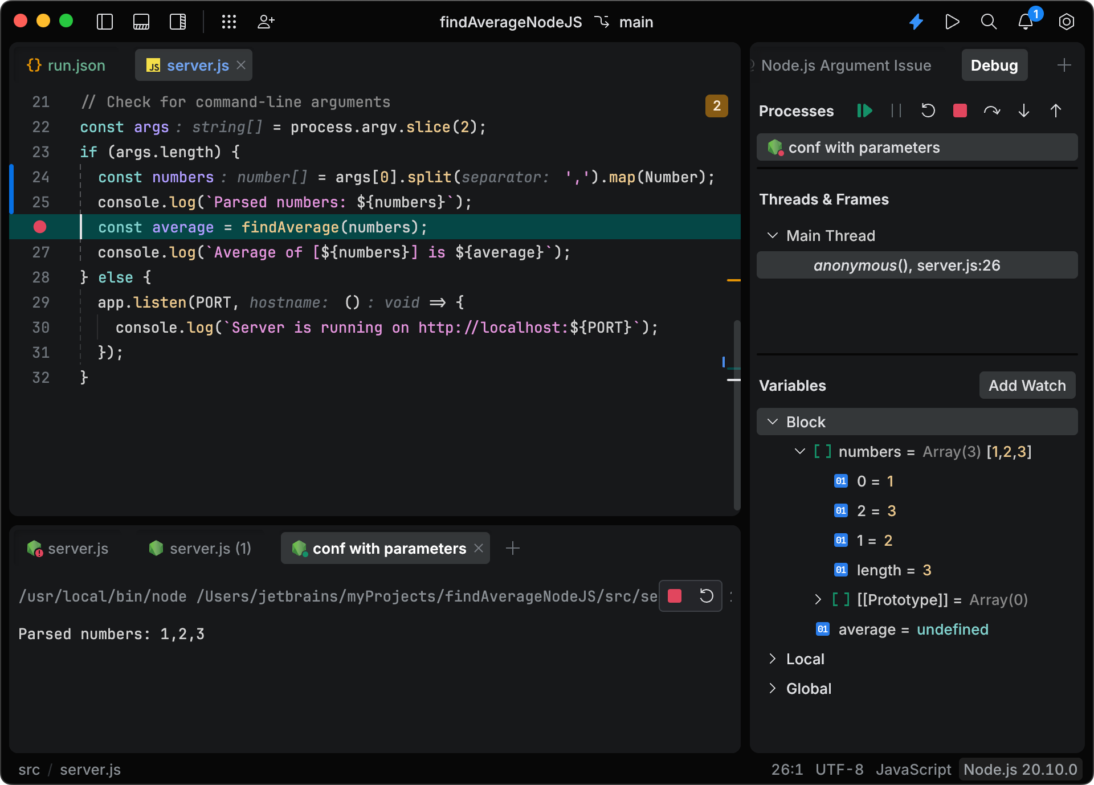Click the rerun icon in Processes toolbar
1094x785 pixels.
(928, 111)
